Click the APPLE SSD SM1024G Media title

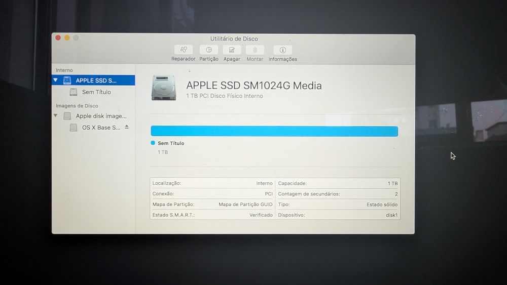coord(254,86)
